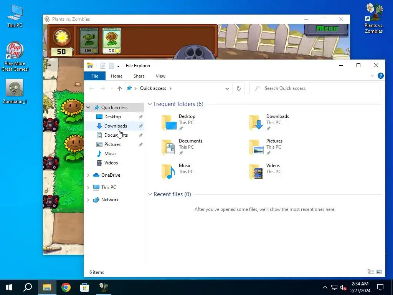Select Quick access in navigation pane
This screenshot has width=393, height=295.
[114, 108]
